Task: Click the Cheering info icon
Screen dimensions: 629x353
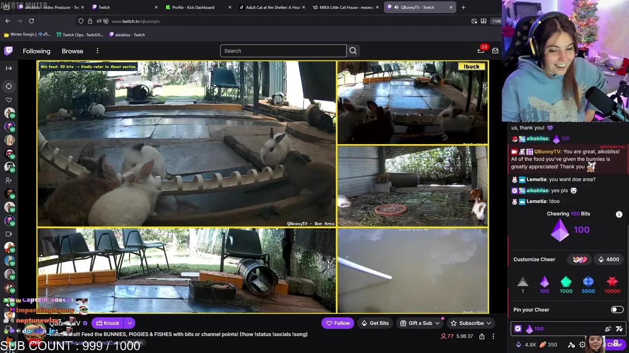Action: 619,214
